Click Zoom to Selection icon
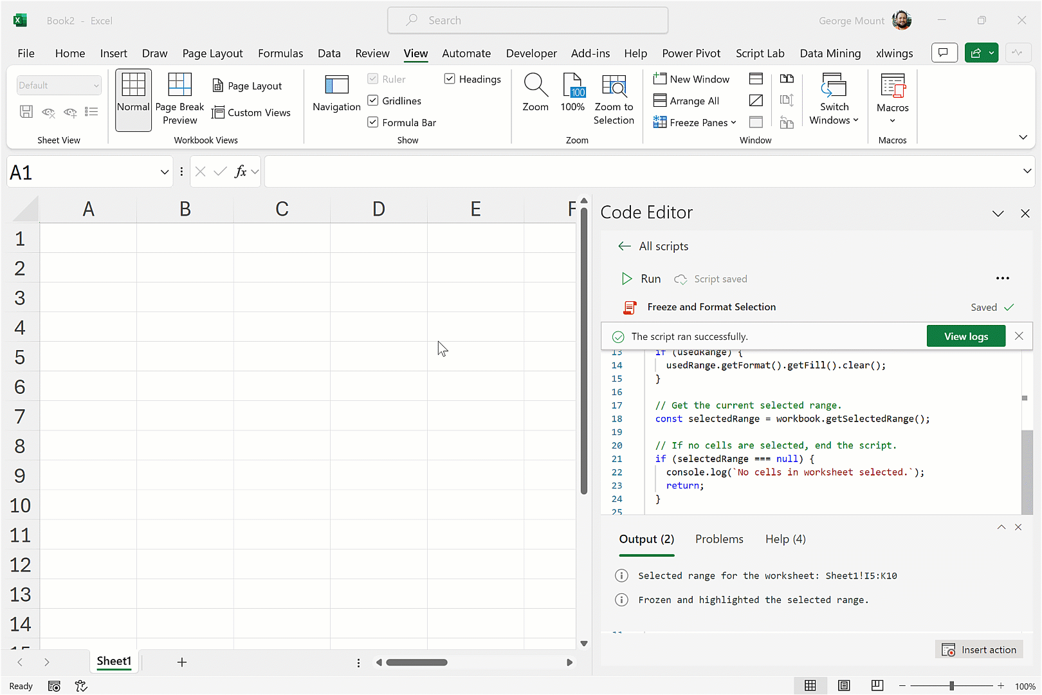The width and height of the screenshot is (1042, 695). click(614, 86)
